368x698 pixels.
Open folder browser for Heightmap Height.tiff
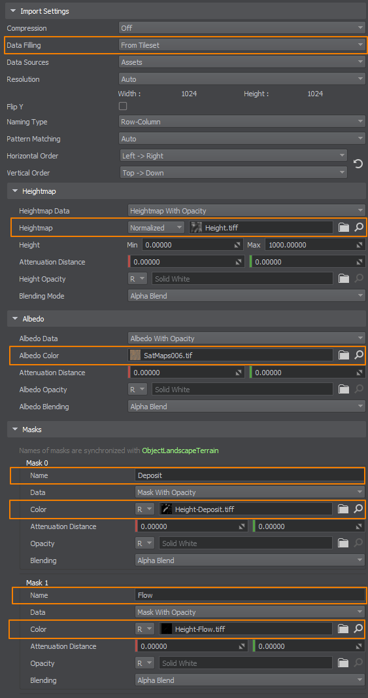(x=344, y=227)
